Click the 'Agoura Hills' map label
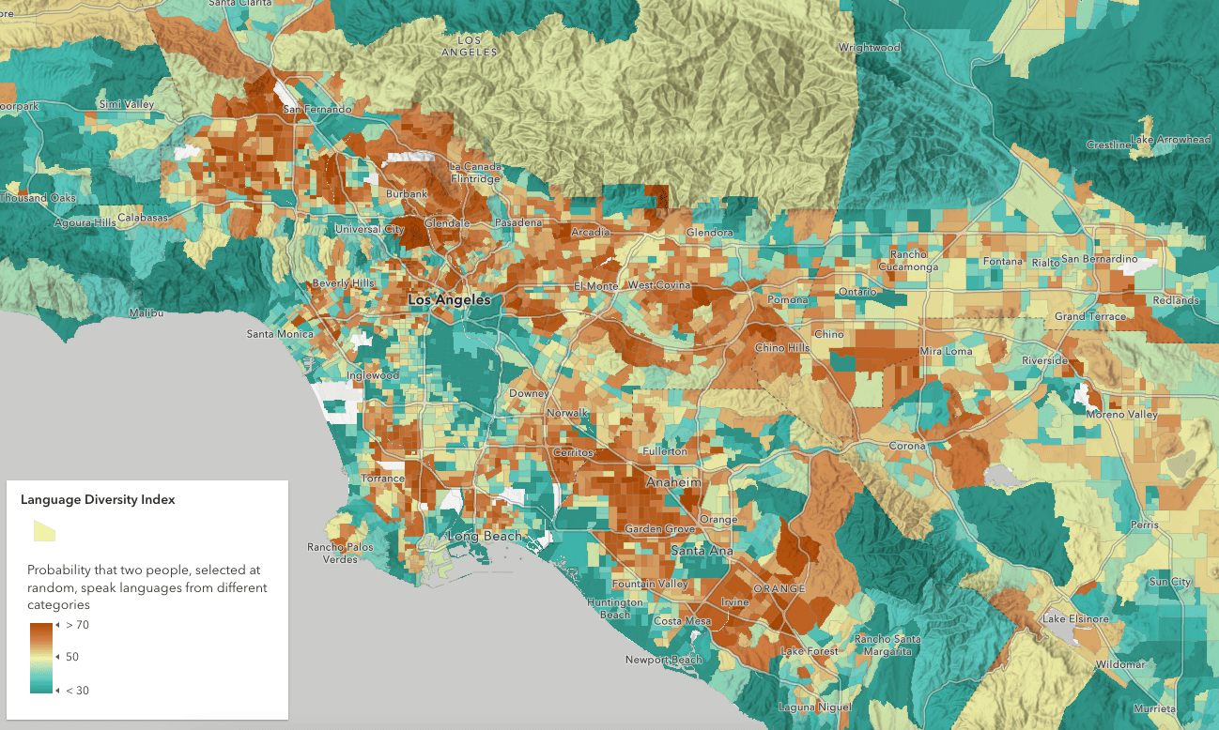Screen dimensions: 1219x730 click(x=85, y=222)
